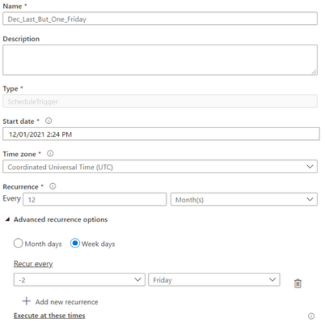Open the Friday weekday dropdown

[214, 280]
